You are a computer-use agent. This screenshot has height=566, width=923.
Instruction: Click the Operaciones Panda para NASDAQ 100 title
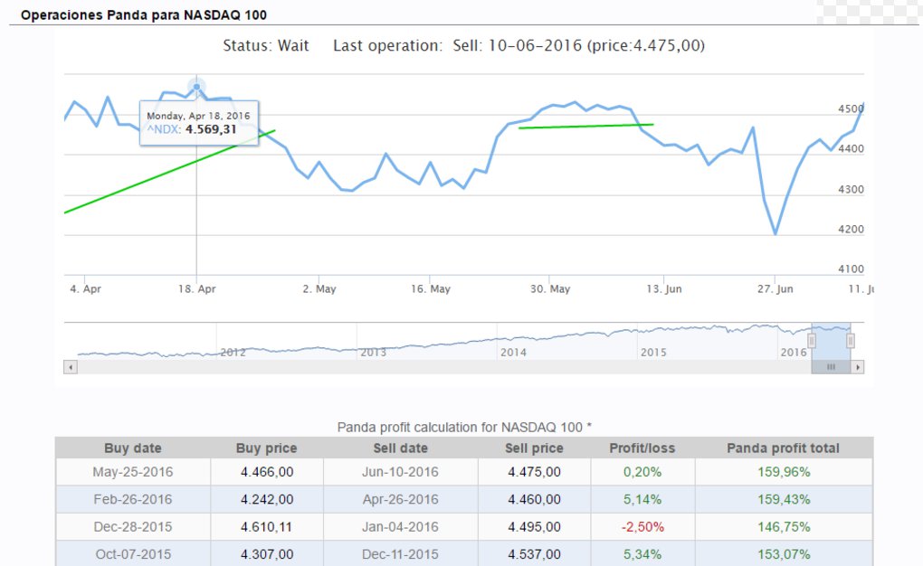(x=144, y=14)
